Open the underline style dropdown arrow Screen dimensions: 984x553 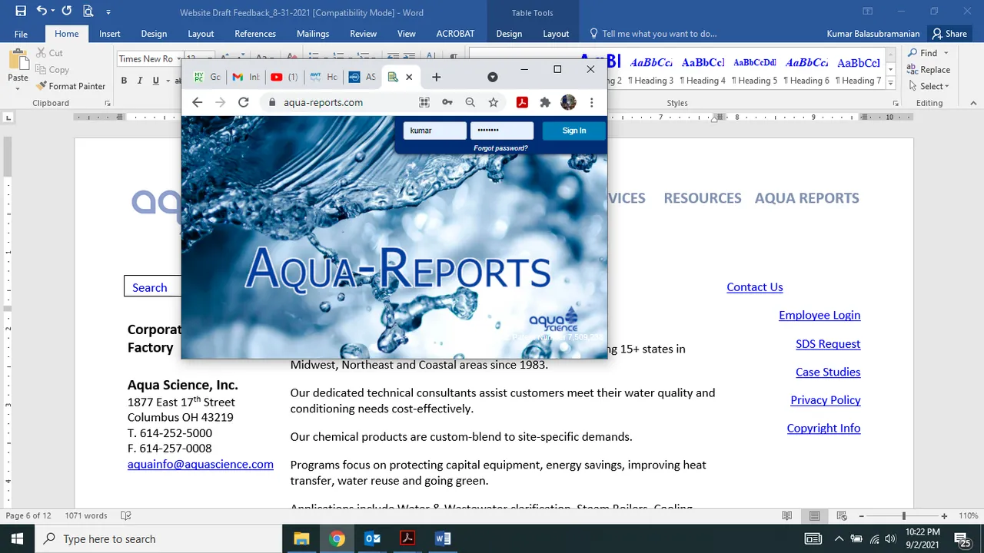click(166, 81)
